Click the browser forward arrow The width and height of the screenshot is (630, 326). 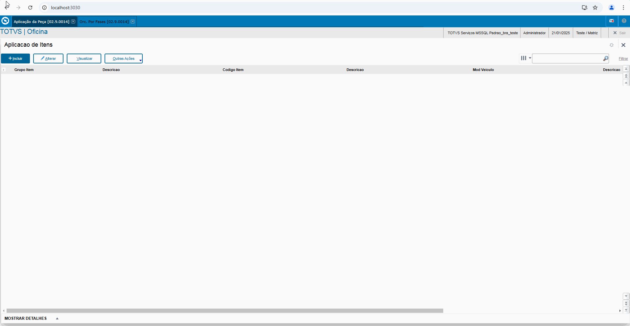pyautogui.click(x=18, y=8)
